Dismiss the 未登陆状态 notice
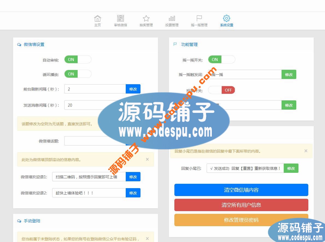Viewport: 325px width, 242px height. tap(147, 238)
